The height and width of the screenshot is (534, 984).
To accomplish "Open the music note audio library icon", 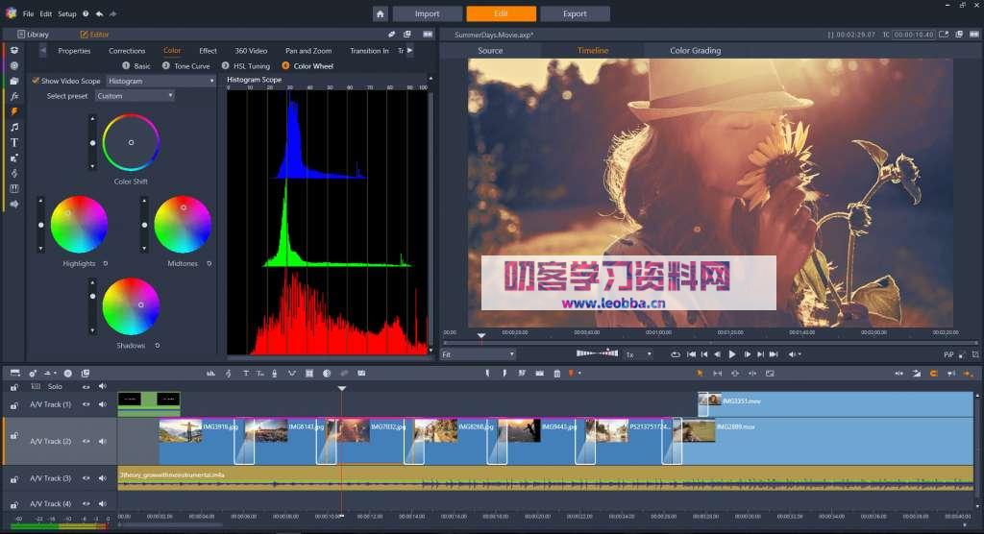I will coord(13,127).
